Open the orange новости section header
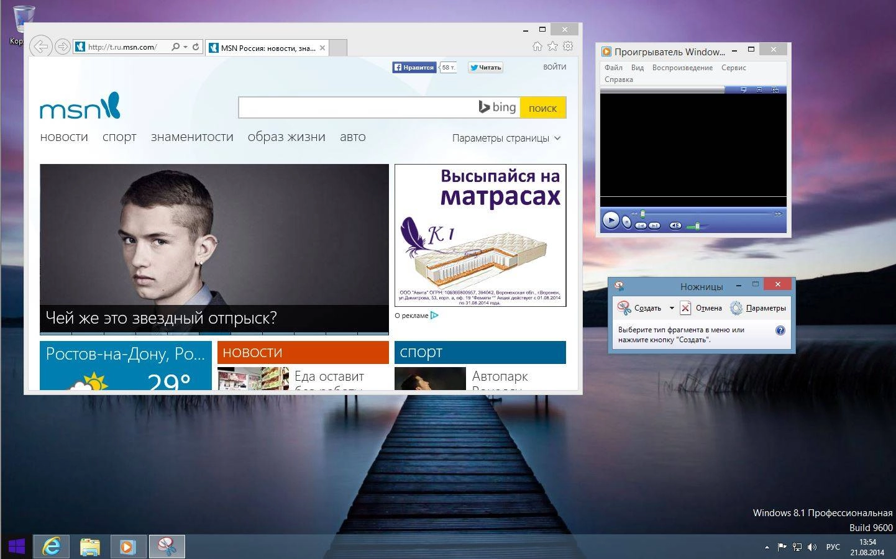Screen dimensions: 896x559 pos(303,352)
